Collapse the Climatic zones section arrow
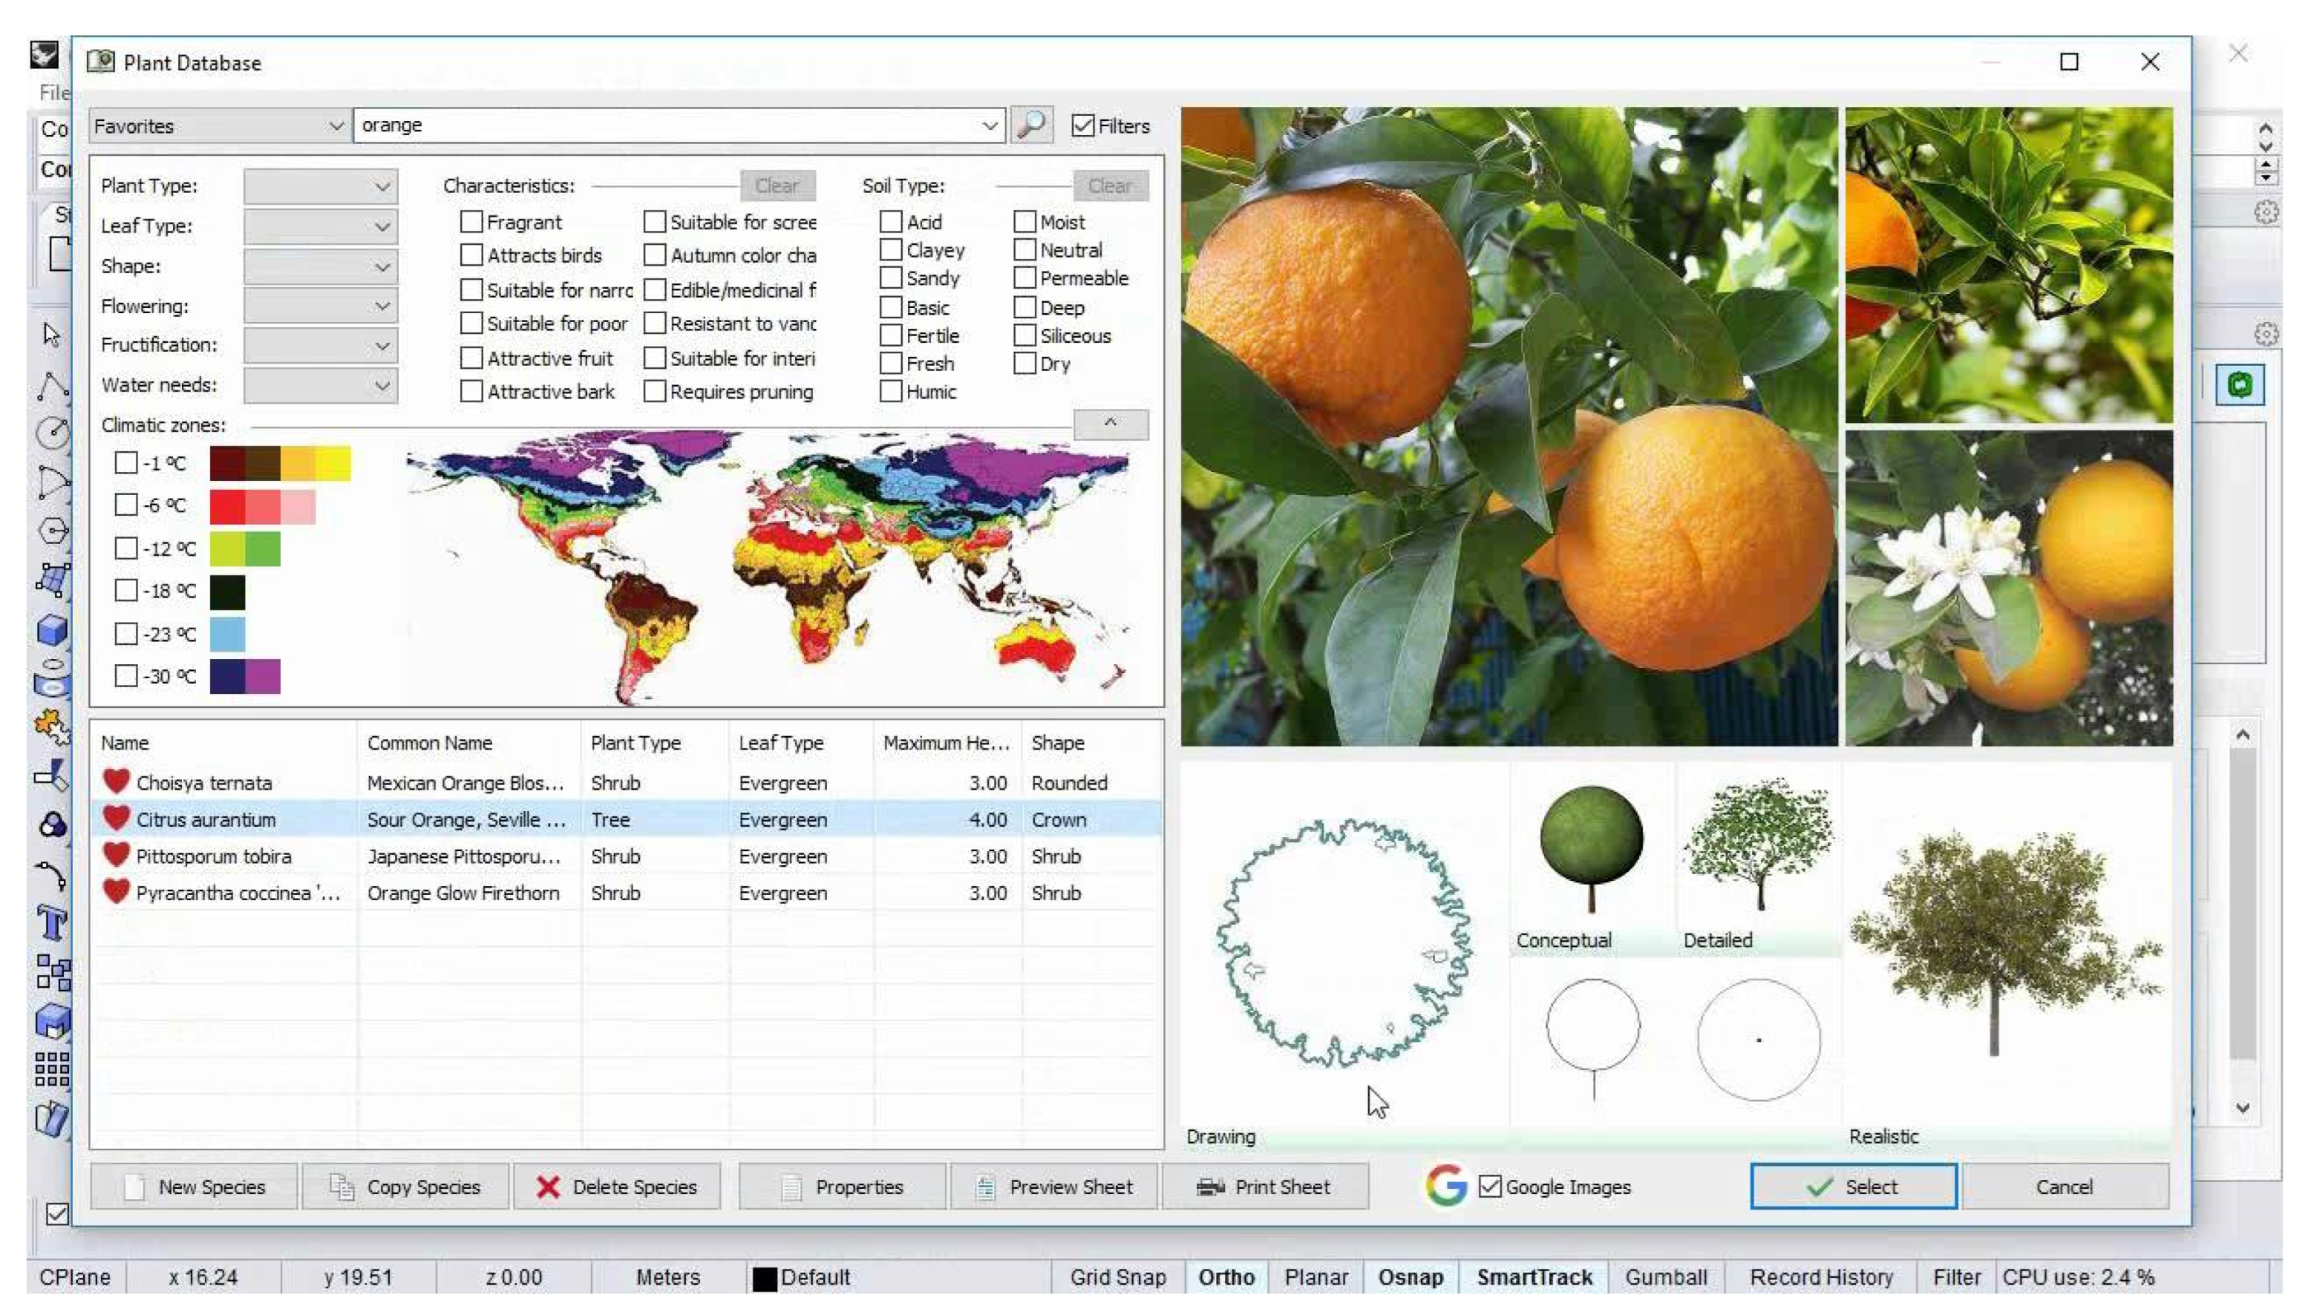 [1110, 424]
